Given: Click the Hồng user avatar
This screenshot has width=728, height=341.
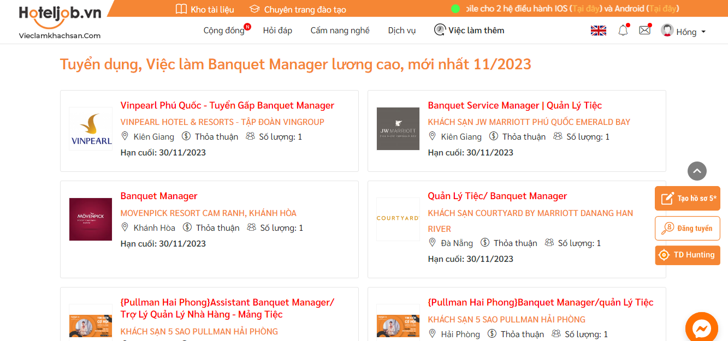Looking at the screenshot, I should (667, 31).
